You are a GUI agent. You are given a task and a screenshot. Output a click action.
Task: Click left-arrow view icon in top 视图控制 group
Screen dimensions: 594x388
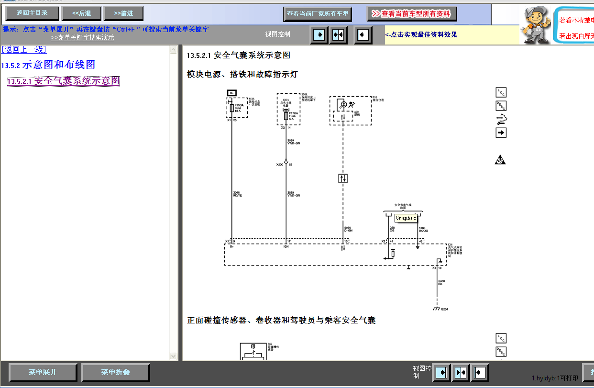click(x=363, y=35)
